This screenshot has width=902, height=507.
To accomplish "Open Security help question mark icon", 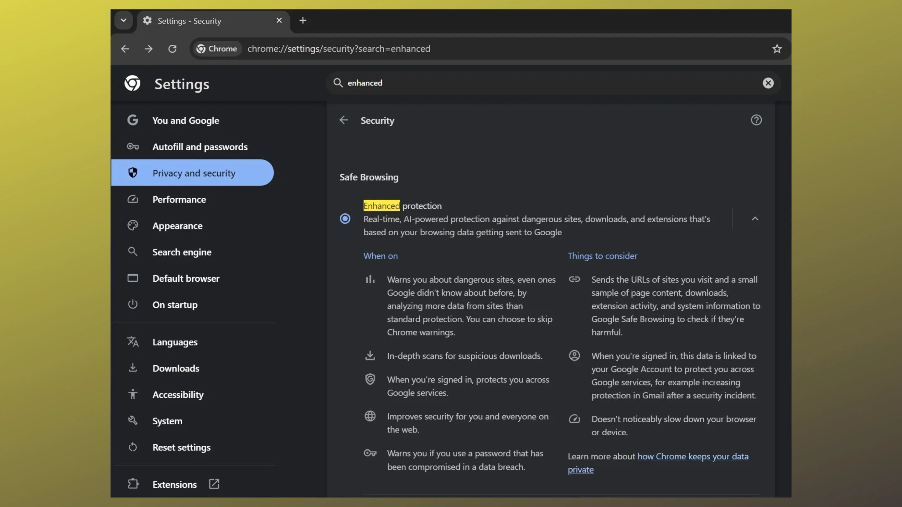I will pyautogui.click(x=756, y=120).
